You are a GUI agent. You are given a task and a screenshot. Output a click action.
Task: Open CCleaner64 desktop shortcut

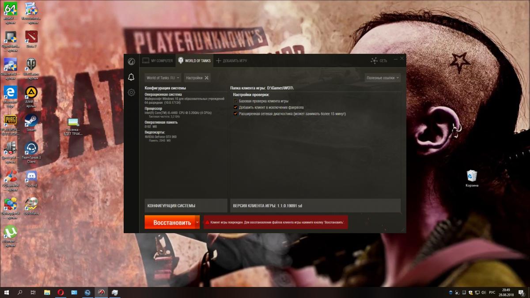pos(10,180)
